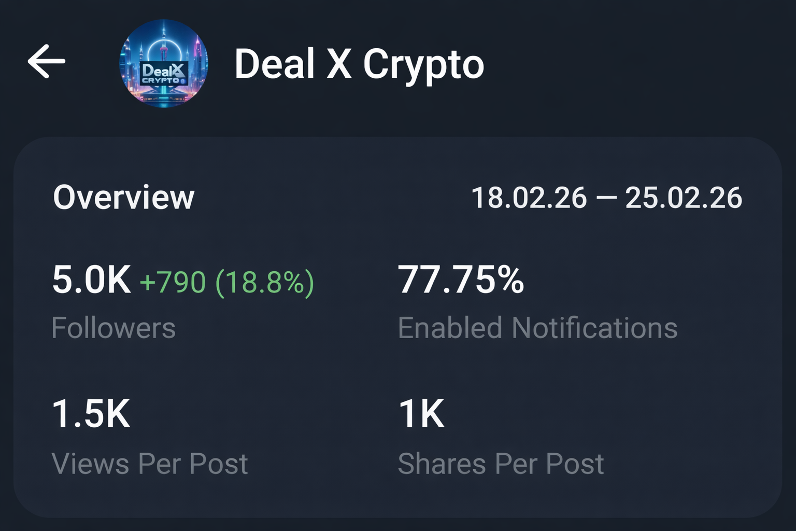The height and width of the screenshot is (531, 796).
Task: Select the start date 18.02.26
Action: (529, 197)
